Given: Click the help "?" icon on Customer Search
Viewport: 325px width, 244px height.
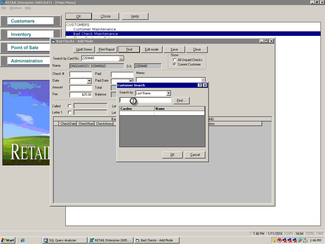Looking at the screenshot, I should click(200, 85).
